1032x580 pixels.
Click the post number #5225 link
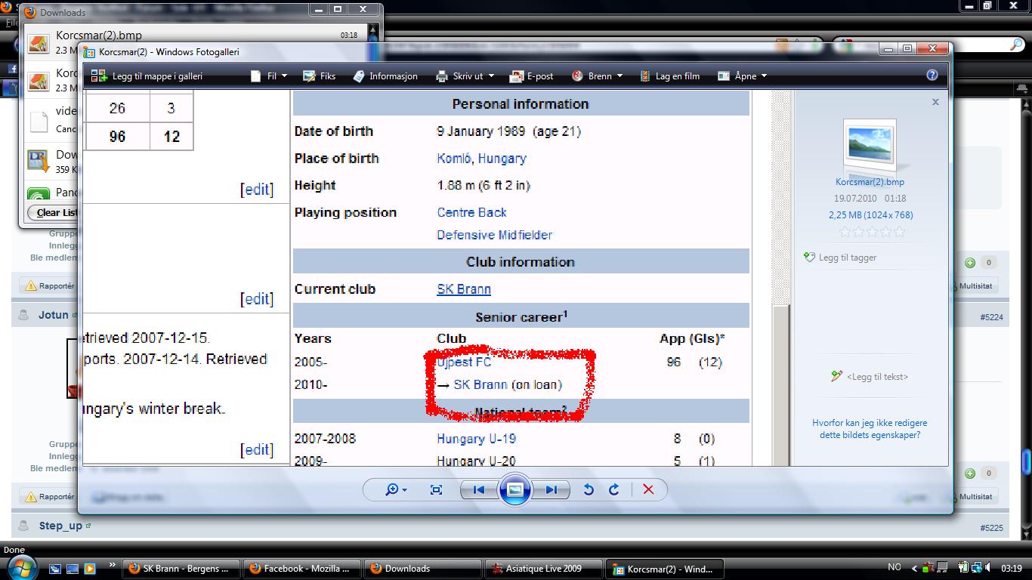[991, 528]
